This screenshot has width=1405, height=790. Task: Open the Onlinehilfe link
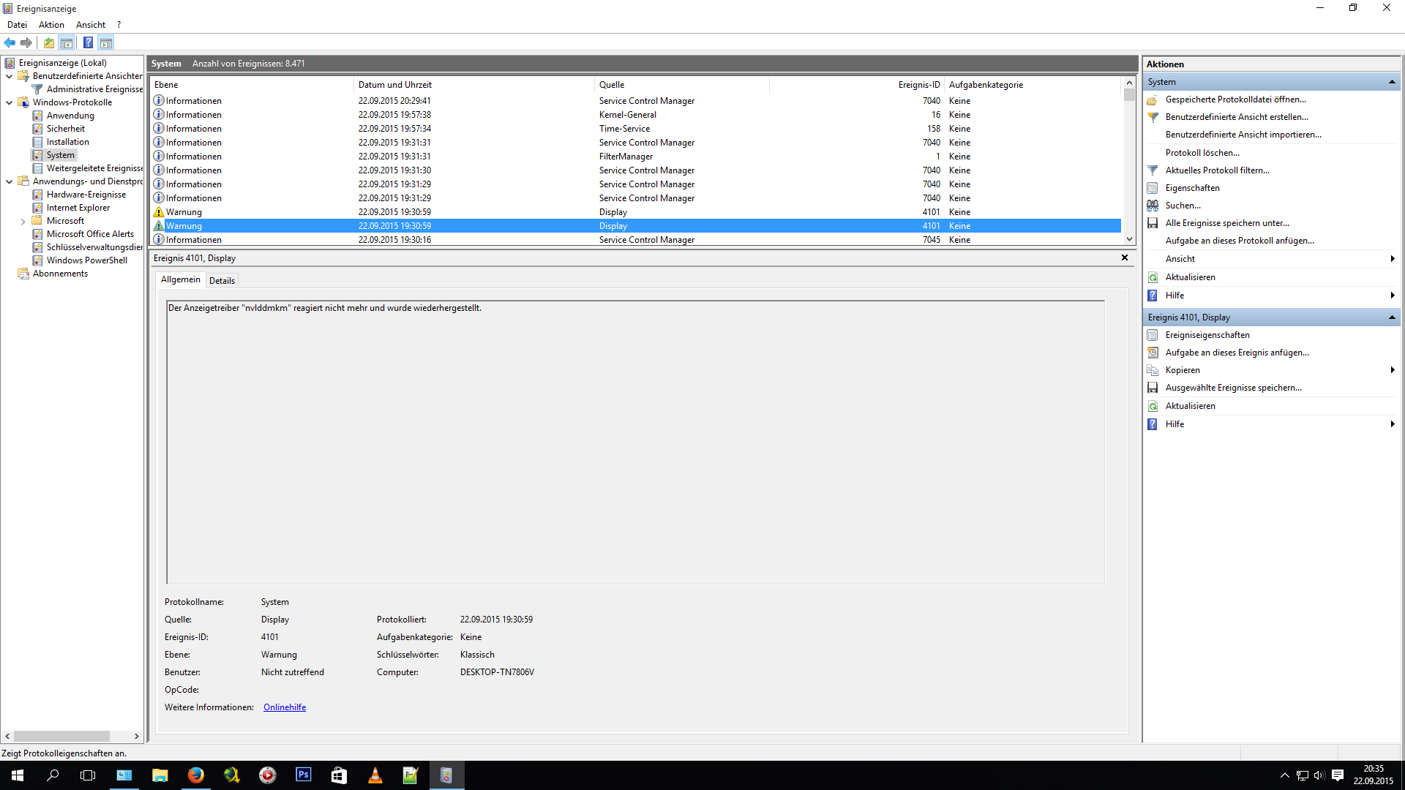285,707
